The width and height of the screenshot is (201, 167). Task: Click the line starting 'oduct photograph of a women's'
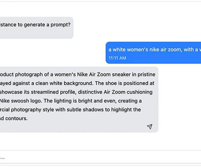point(77,74)
